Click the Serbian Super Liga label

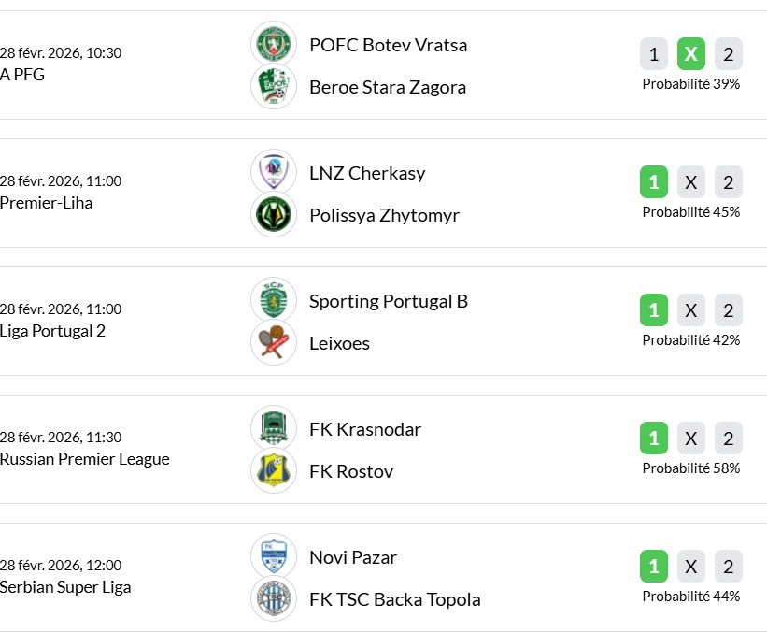pos(65,587)
